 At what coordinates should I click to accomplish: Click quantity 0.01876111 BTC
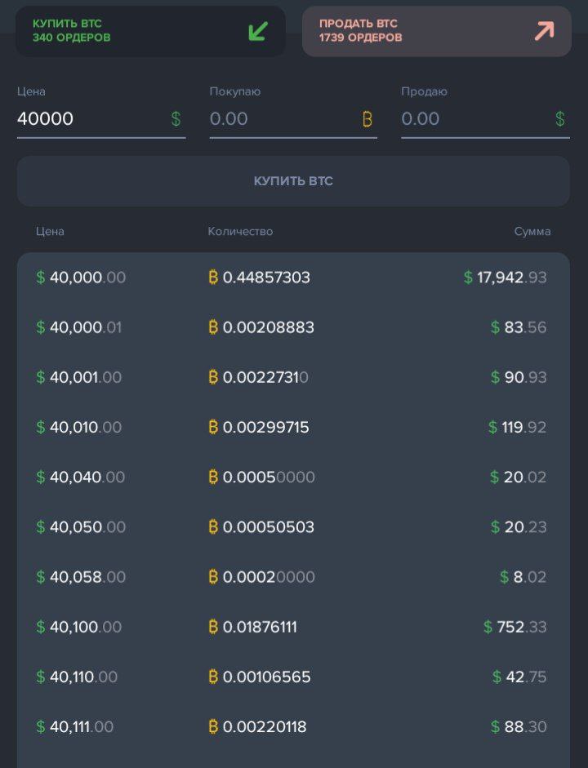(253, 627)
